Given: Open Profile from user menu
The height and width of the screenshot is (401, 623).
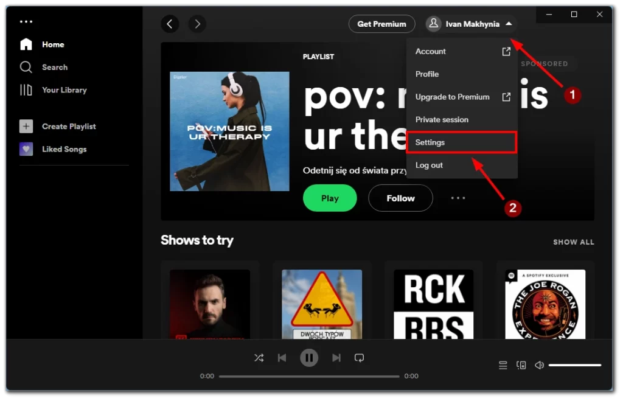Looking at the screenshot, I should click(x=462, y=74).
